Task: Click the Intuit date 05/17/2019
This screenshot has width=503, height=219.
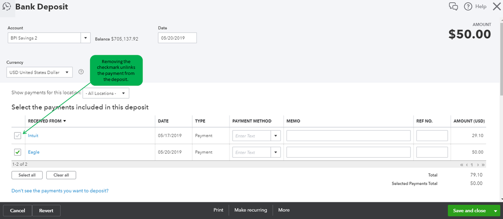Action: [x=170, y=136]
